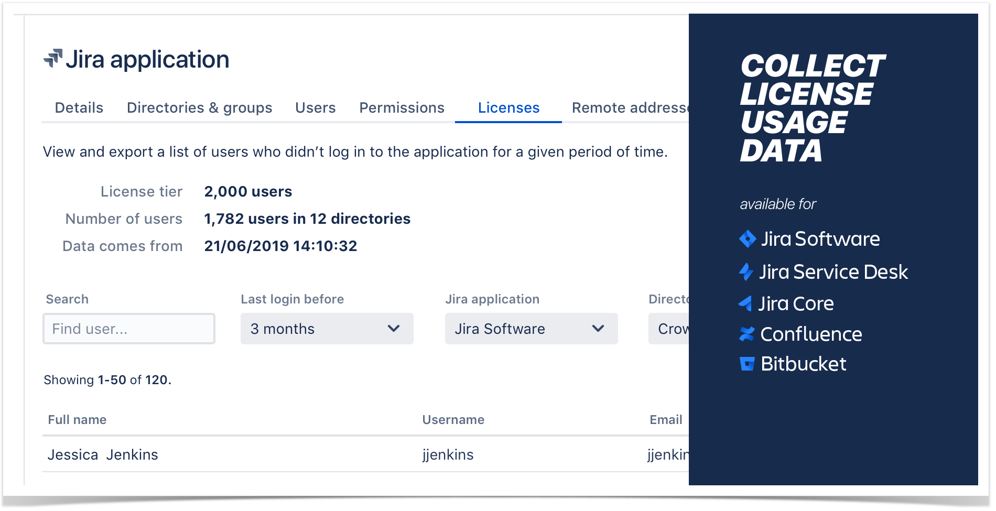
Task: Click the Jira application logo icon
Action: [x=53, y=59]
